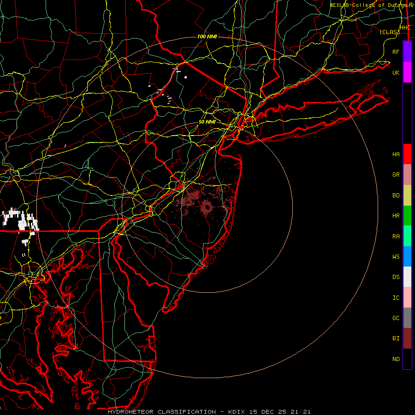Click the 100 NMI range ring label
This screenshot has width=415, height=415.
pos(207,36)
